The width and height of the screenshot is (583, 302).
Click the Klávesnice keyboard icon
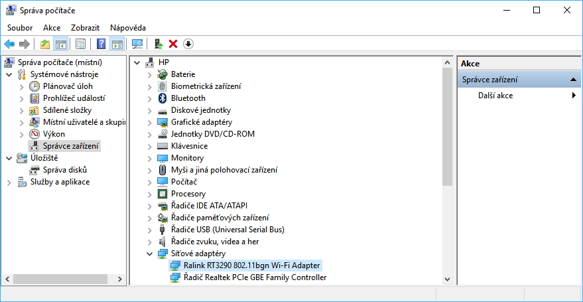click(x=162, y=146)
